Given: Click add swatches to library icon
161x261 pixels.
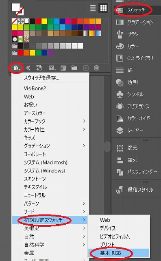Looking at the screenshot, I should [x=39, y=68].
